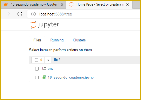
Task: Click the forward navigation arrow
Action: click(8, 14)
